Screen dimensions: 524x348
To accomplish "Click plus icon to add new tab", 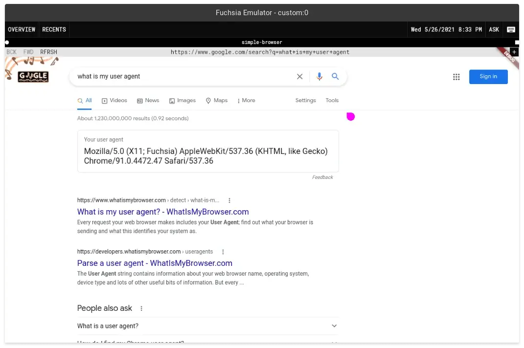I will pyautogui.click(x=514, y=52).
